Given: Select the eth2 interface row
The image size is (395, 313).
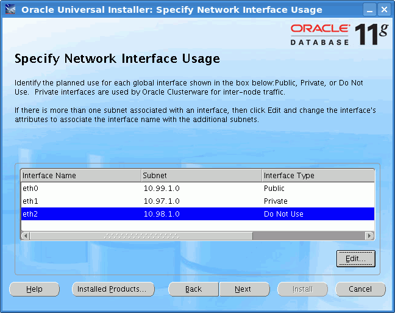Looking at the screenshot, I should 197,214.
